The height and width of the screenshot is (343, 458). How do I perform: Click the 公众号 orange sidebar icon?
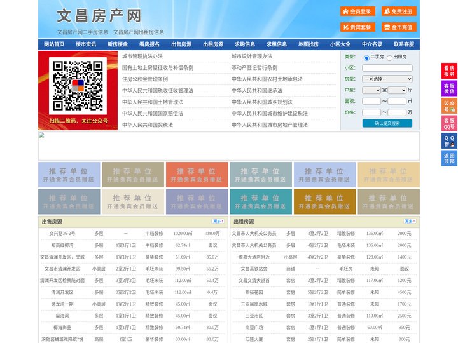(x=449, y=106)
